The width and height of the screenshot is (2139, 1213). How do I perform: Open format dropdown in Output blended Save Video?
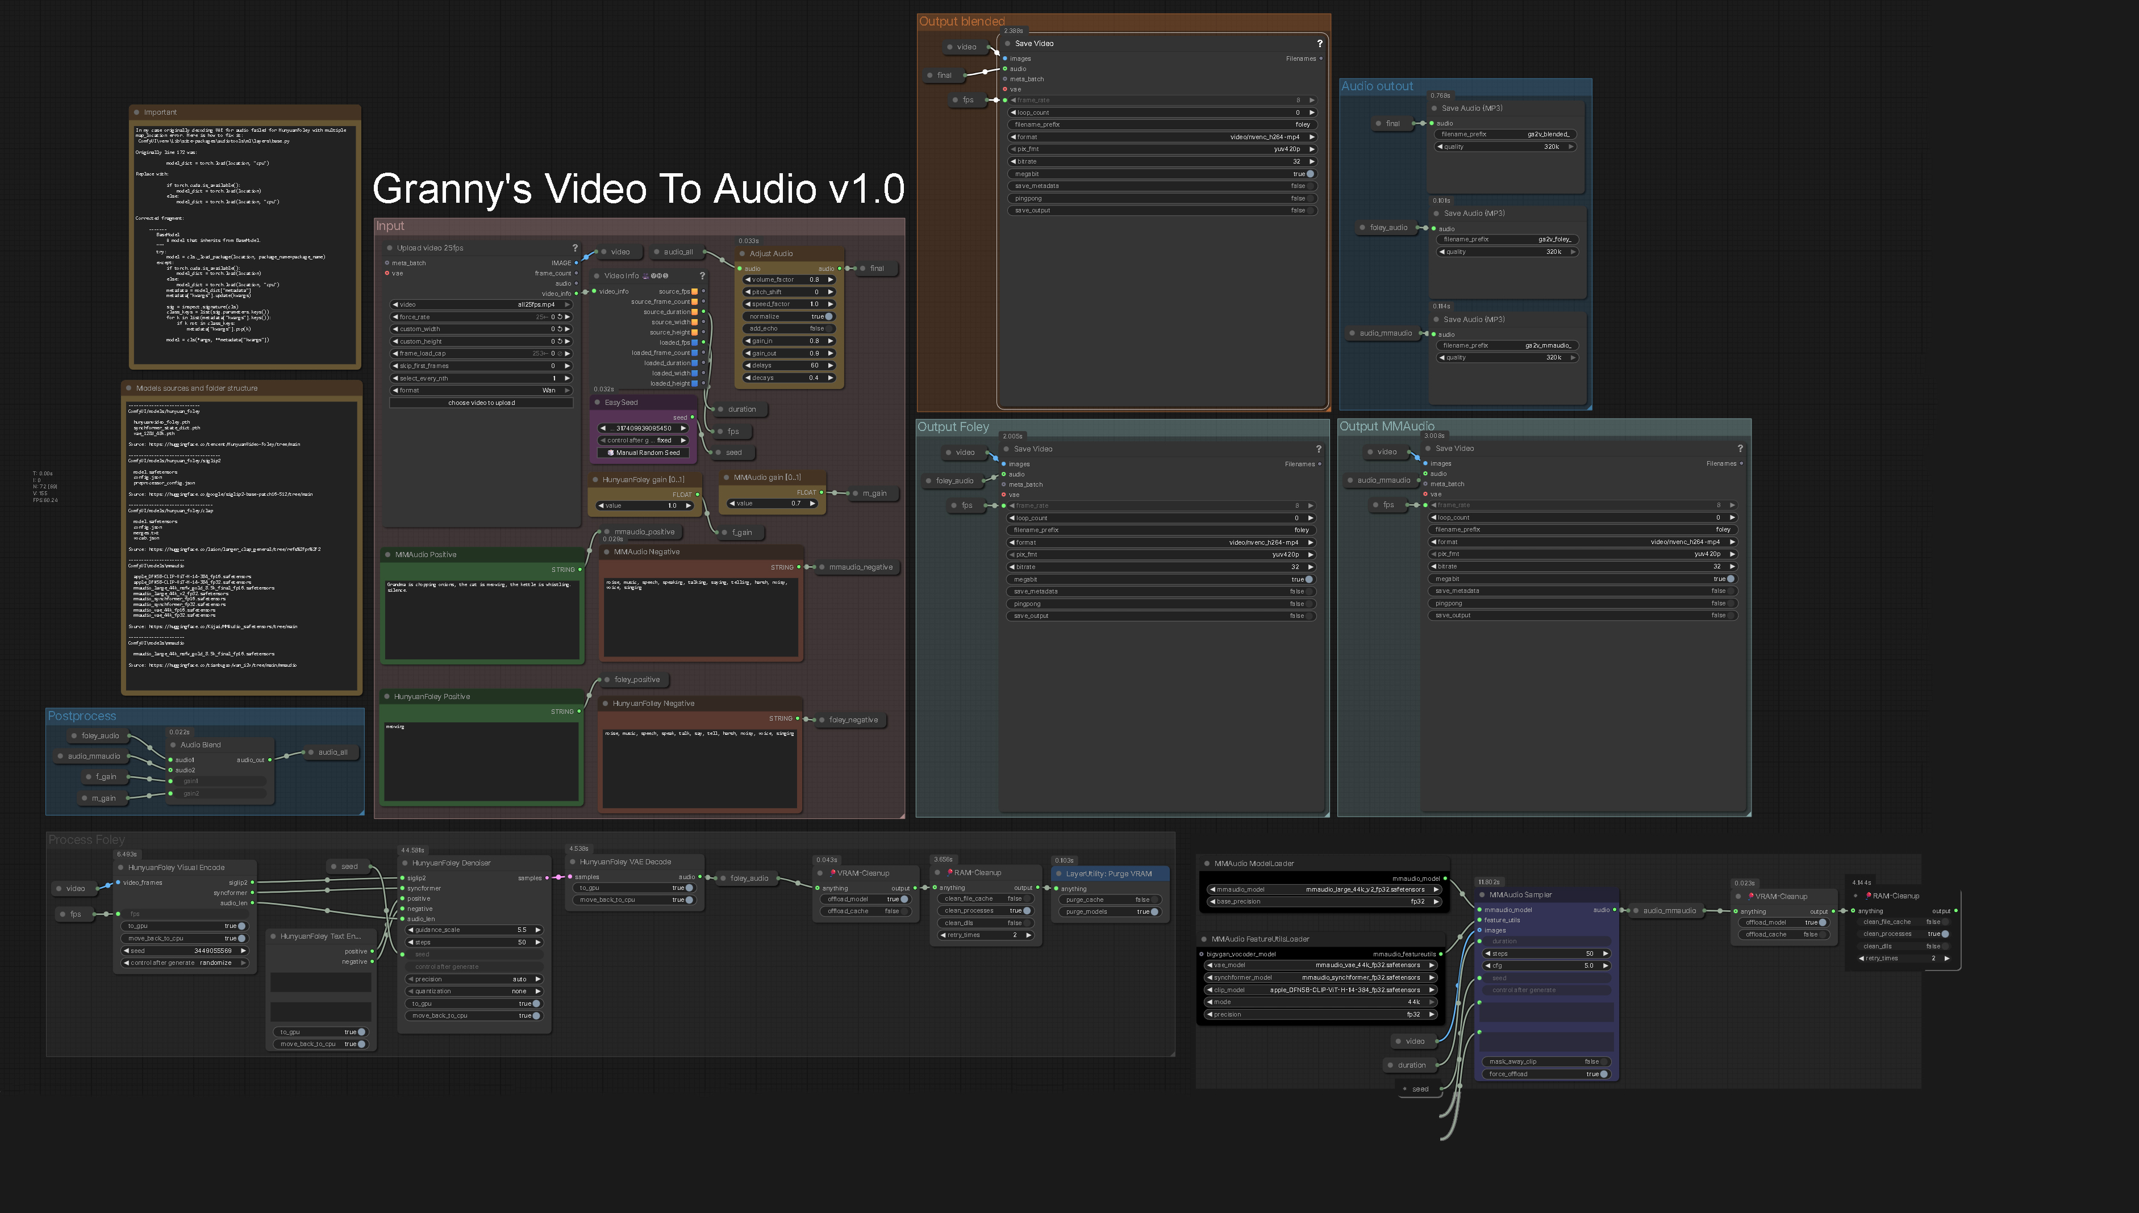(x=1162, y=137)
